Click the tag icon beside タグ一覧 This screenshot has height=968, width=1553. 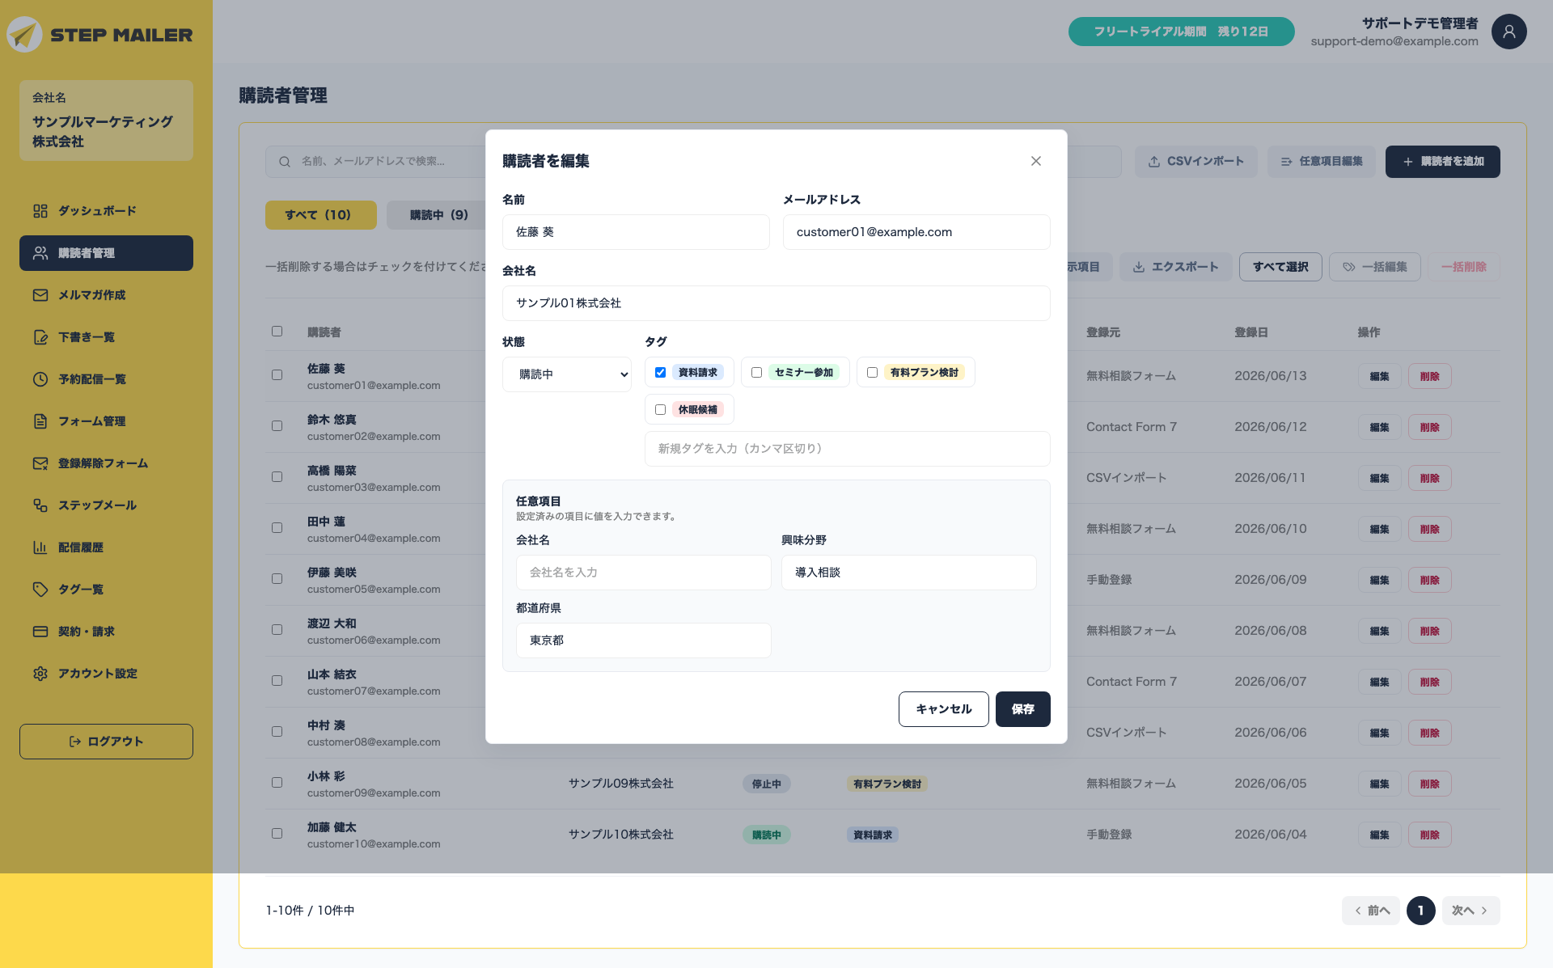(x=40, y=590)
